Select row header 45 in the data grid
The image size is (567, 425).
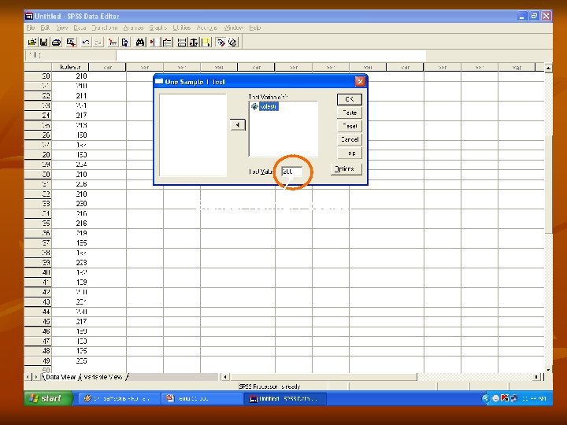(x=38, y=322)
